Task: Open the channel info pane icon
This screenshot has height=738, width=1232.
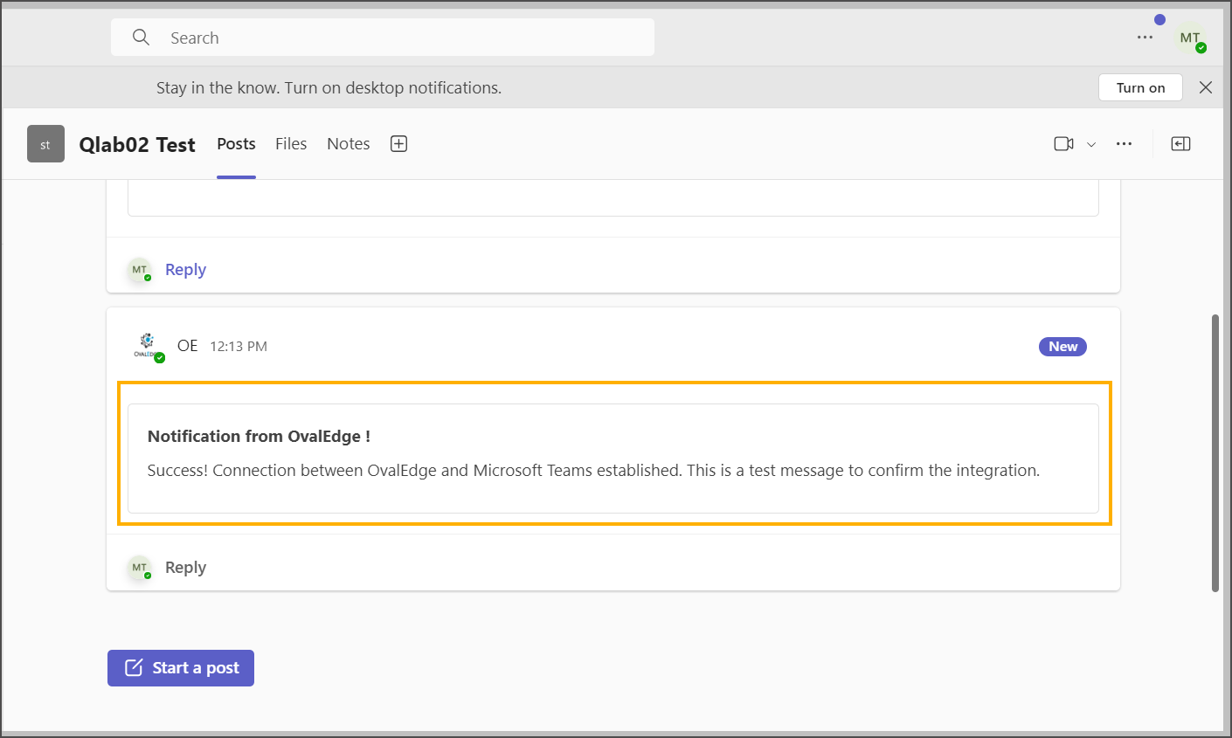Action: (x=1180, y=144)
